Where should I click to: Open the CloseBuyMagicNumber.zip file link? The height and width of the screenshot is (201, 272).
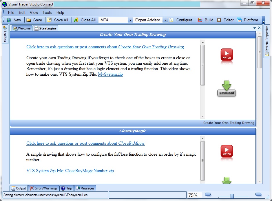[70, 171]
